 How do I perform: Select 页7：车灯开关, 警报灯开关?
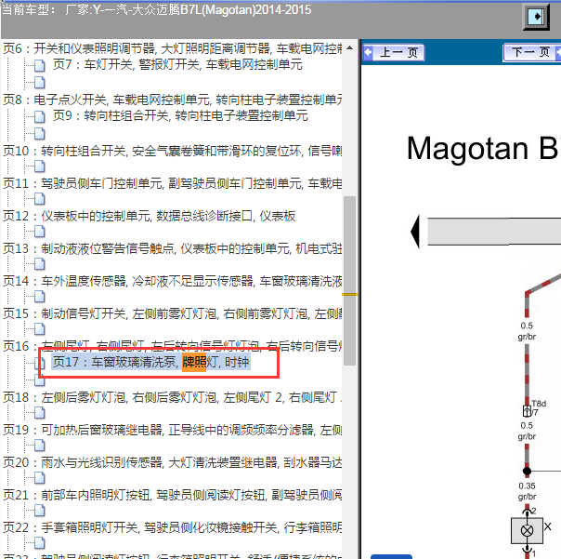[177, 65]
